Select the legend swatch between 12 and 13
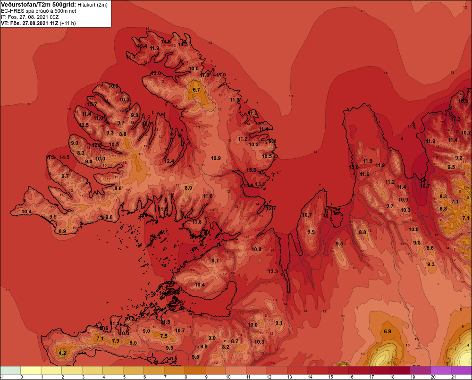The height and width of the screenshot is (380, 472). (x=277, y=371)
